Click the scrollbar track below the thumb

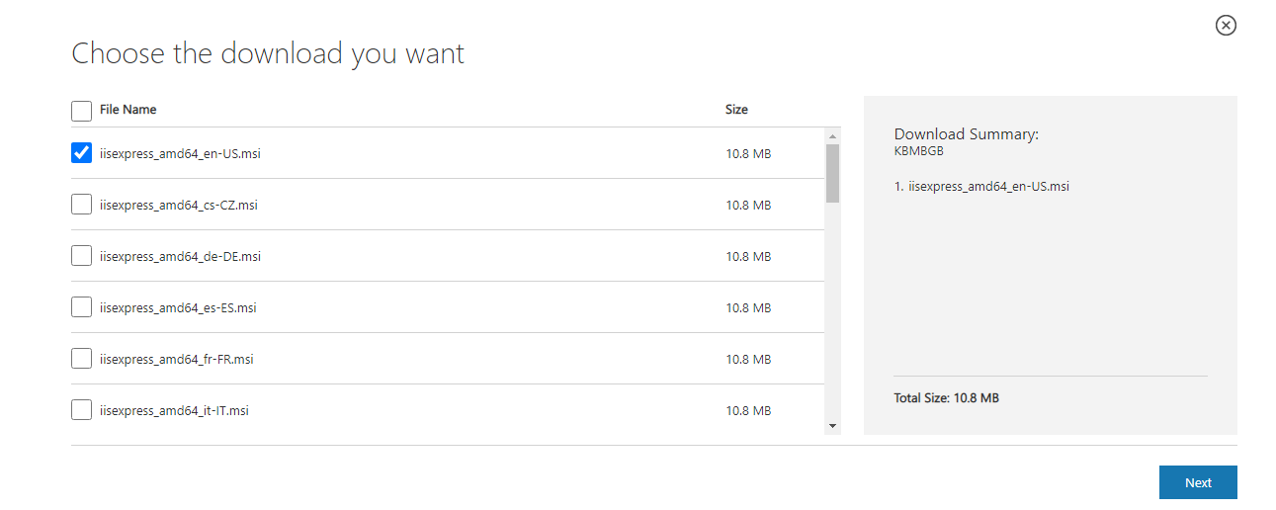click(x=833, y=316)
